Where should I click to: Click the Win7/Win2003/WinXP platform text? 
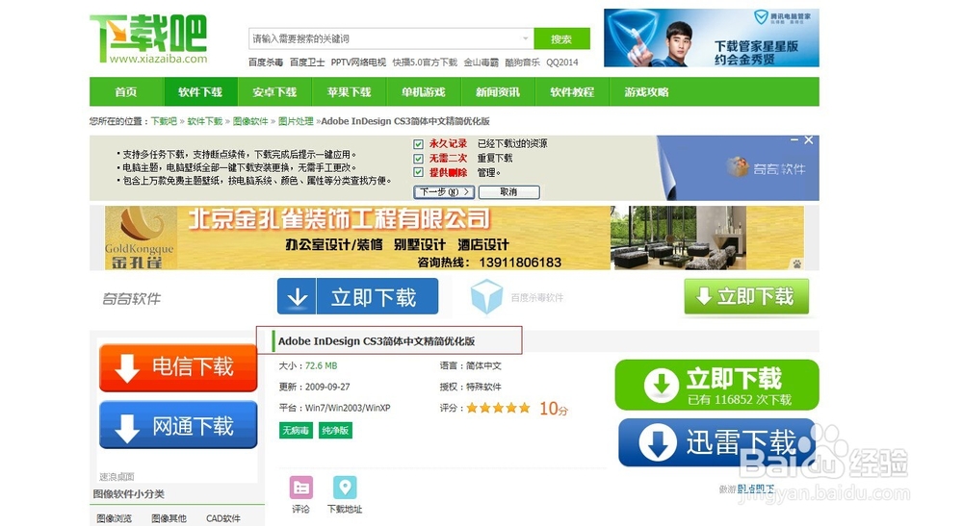348,408
